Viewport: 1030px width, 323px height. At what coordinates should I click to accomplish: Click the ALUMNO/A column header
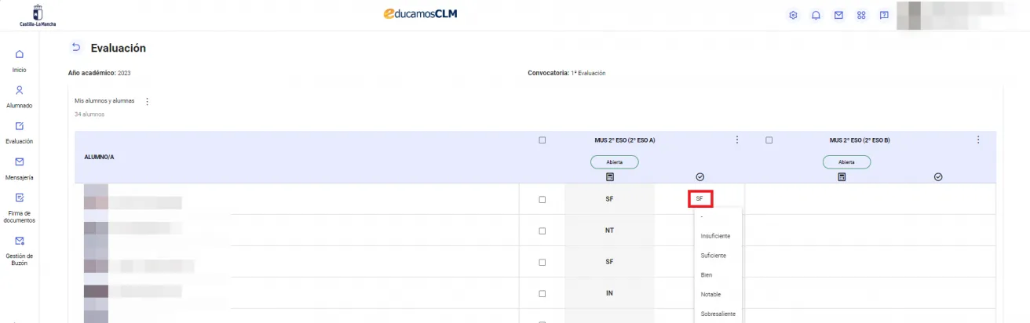pos(100,157)
